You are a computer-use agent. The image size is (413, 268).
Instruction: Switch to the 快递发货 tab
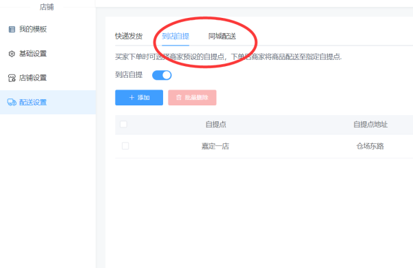(x=129, y=36)
